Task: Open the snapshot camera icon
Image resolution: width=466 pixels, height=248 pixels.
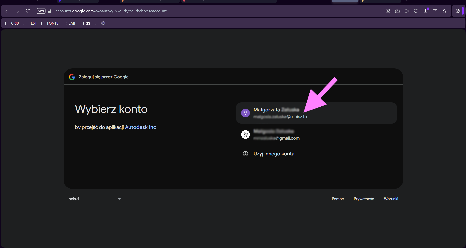Action: point(397,11)
